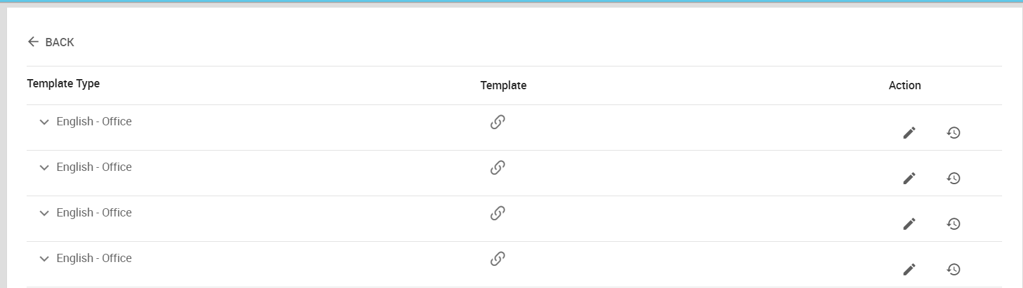Edit the third row's template with the pencil
This screenshot has height=288, width=1023.
point(909,223)
